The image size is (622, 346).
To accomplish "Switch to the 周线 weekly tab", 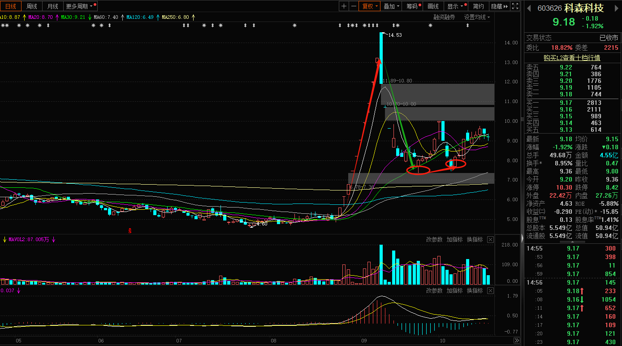I will point(32,6).
